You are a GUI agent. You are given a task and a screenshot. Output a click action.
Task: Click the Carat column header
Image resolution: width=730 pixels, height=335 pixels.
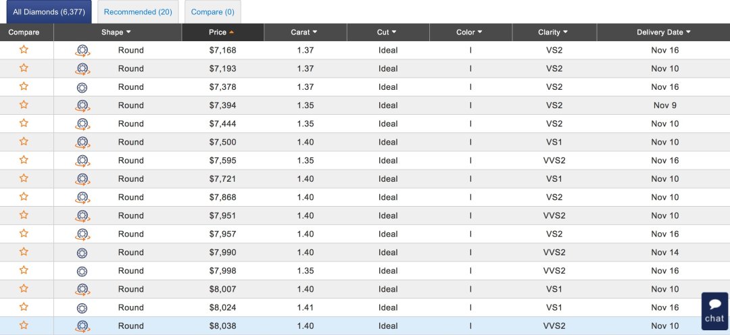pos(304,32)
